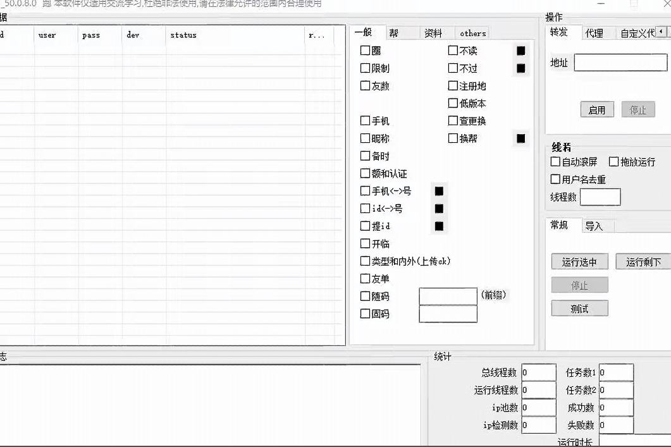Enable the 不读 checkbox
Viewport: 671px width, 447px height.
coord(453,51)
